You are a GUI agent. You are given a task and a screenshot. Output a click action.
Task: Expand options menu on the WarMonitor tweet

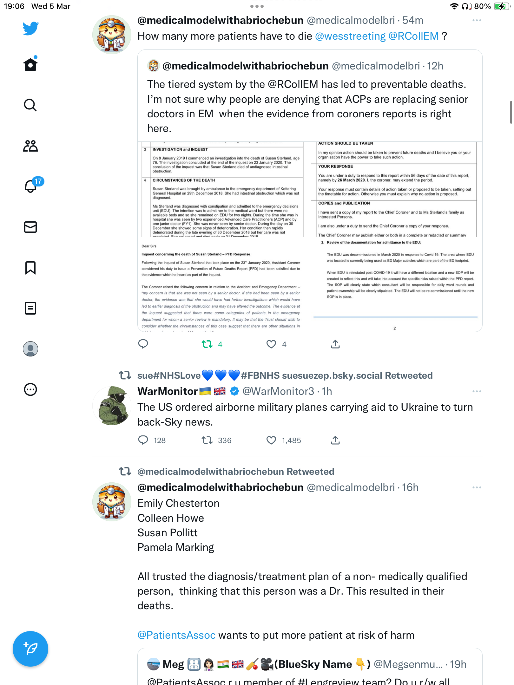(477, 391)
